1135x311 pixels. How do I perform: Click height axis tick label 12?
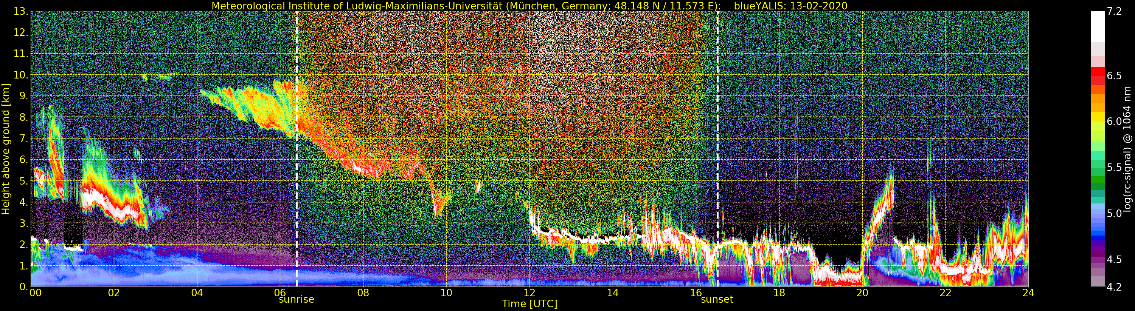click(x=21, y=32)
